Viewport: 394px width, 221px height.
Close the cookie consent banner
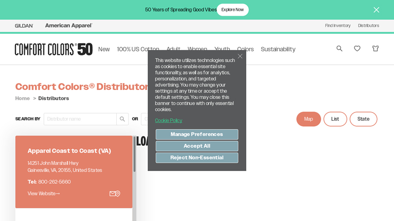pos(240,56)
